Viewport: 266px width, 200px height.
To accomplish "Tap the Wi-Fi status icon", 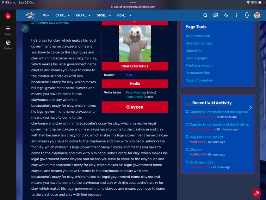I will pos(248,2).
